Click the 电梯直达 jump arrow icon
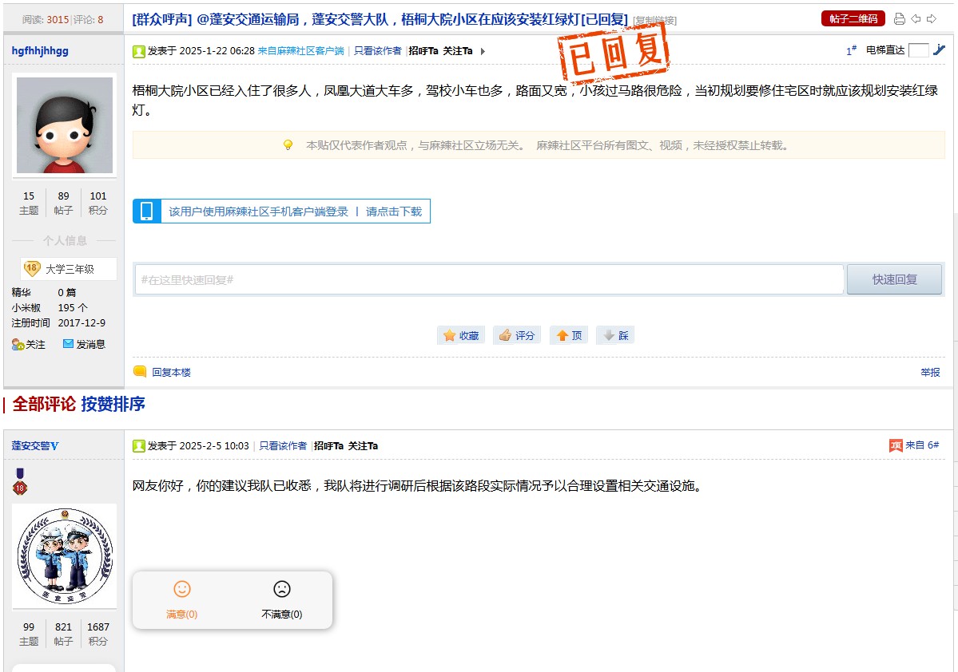Viewport: 958px width, 672px height. pyautogui.click(x=939, y=50)
